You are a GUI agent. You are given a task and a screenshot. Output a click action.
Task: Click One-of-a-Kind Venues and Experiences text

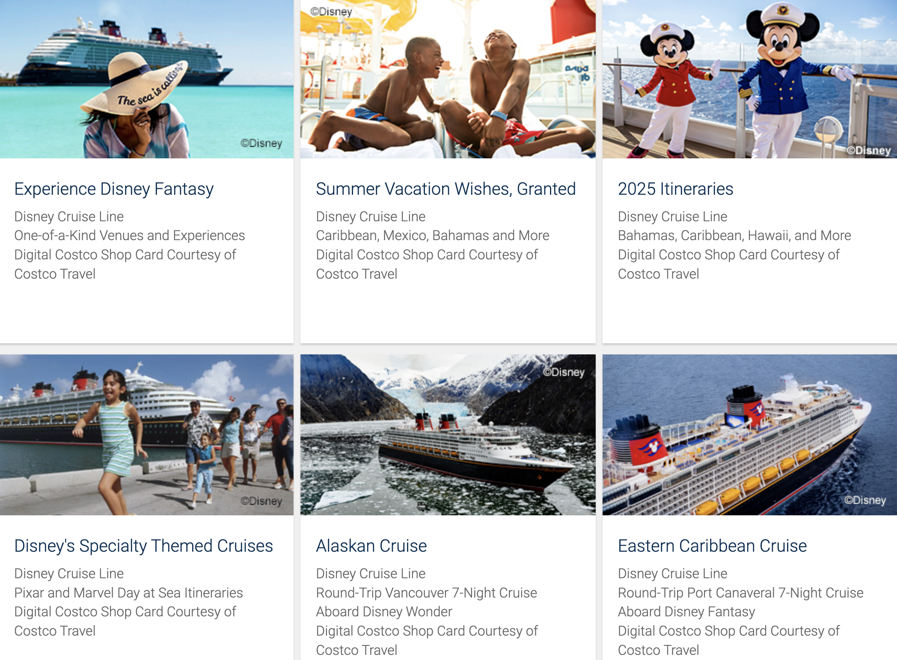click(129, 236)
